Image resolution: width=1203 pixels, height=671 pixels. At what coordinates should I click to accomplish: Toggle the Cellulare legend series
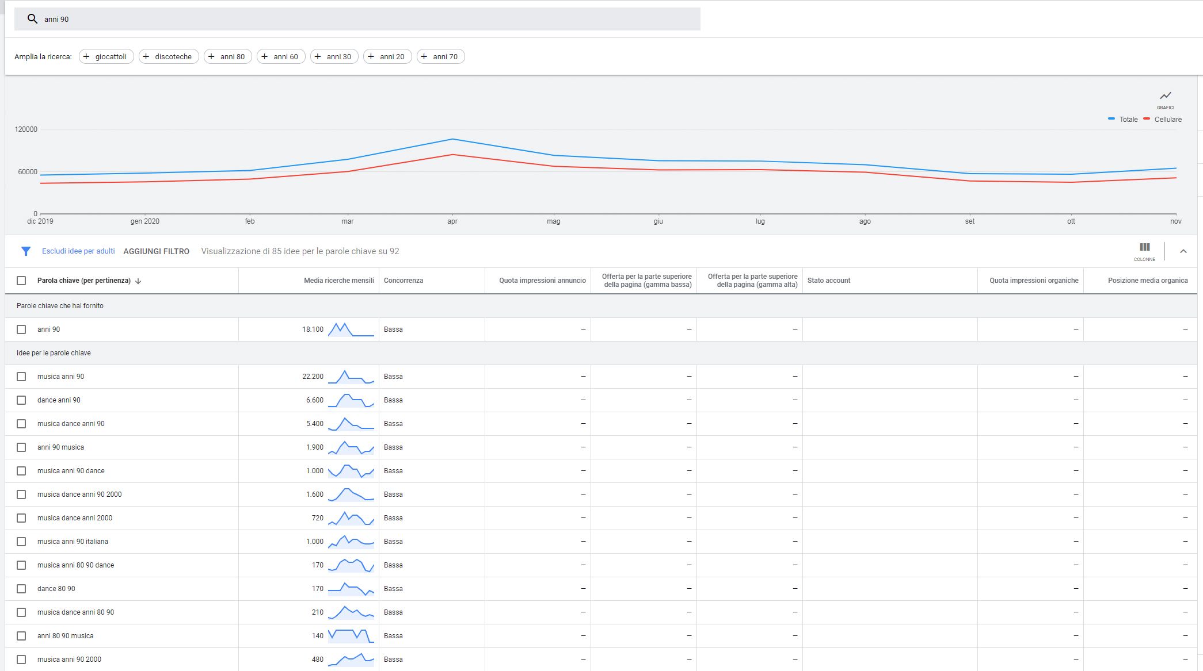click(1163, 120)
